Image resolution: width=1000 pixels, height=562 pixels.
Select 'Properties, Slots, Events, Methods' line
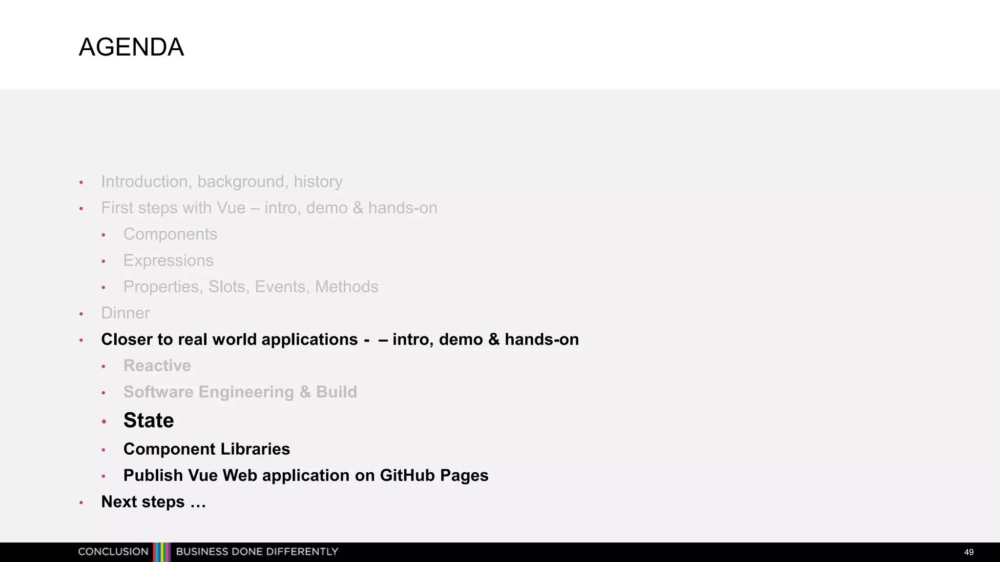251,287
